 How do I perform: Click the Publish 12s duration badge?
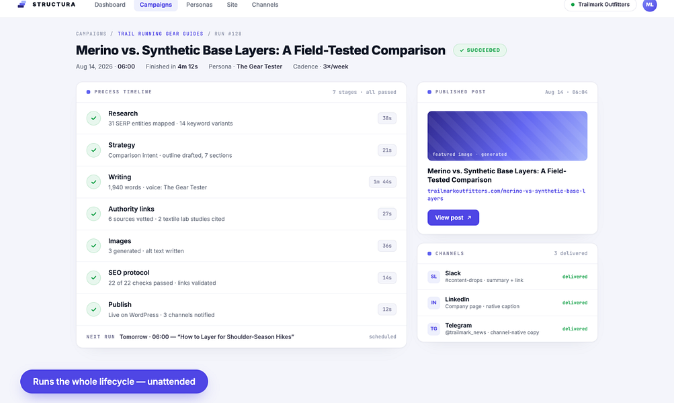pyautogui.click(x=387, y=310)
